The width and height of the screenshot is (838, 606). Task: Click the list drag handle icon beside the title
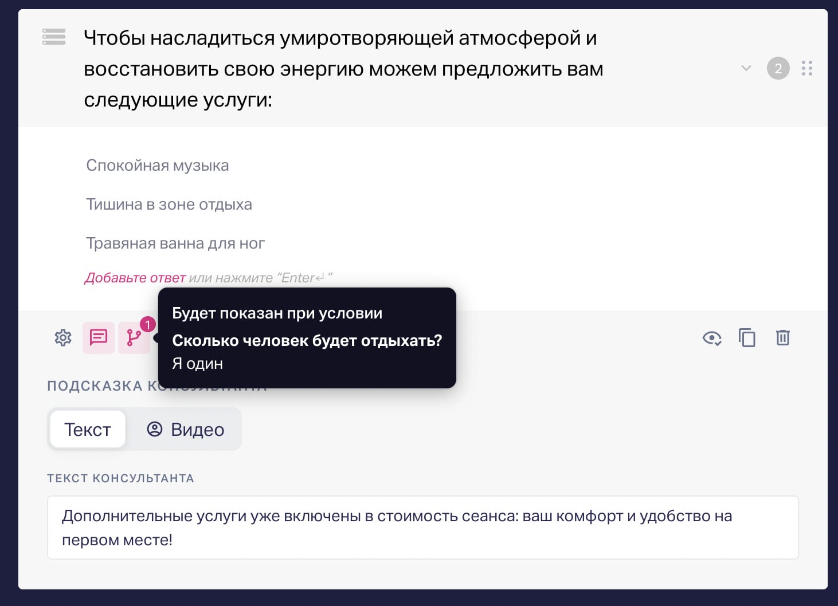53,37
